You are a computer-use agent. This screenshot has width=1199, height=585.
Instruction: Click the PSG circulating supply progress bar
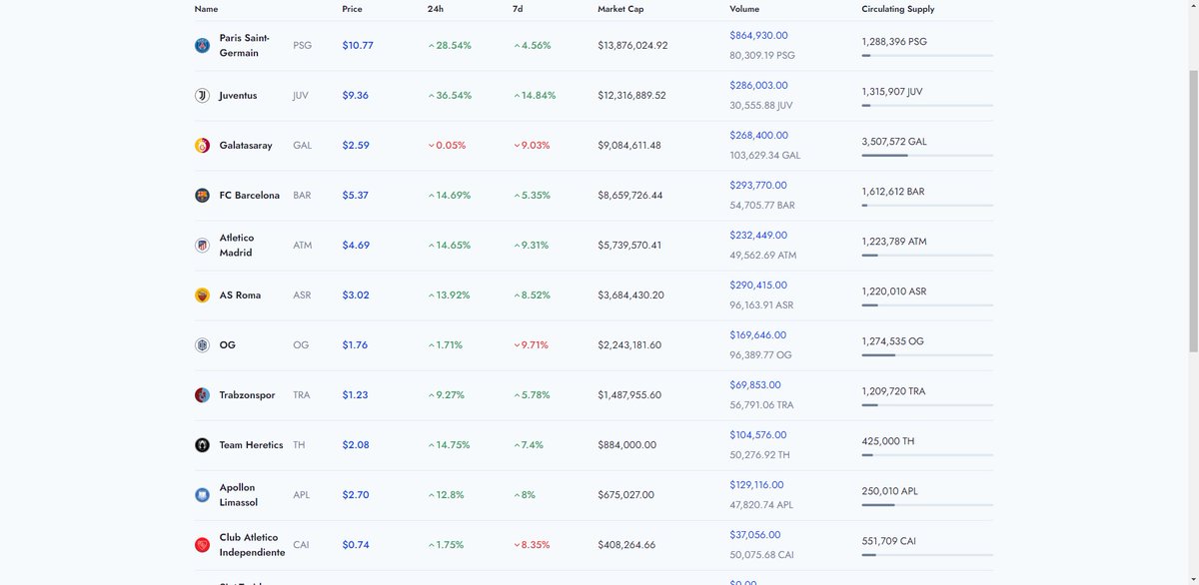coord(927,56)
